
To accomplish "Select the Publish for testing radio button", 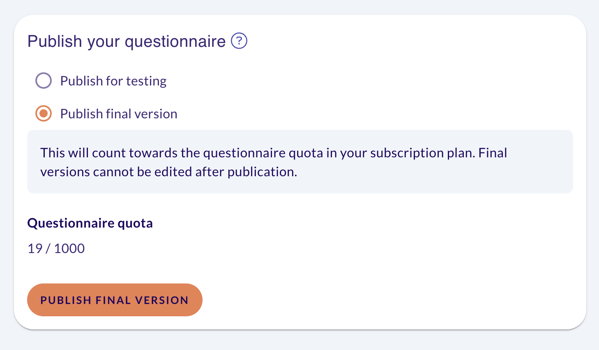I will point(44,81).
